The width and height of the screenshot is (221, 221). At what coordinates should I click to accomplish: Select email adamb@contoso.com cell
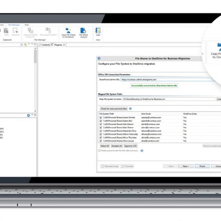pos(151,121)
